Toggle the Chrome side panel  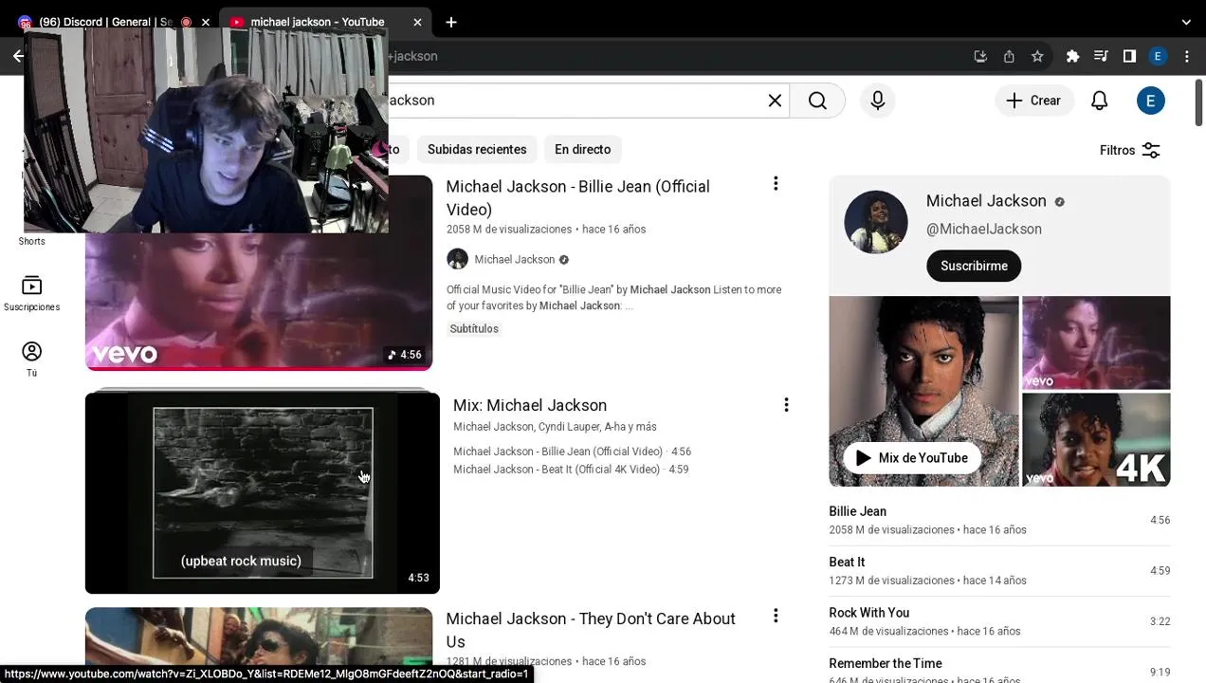1129,56
